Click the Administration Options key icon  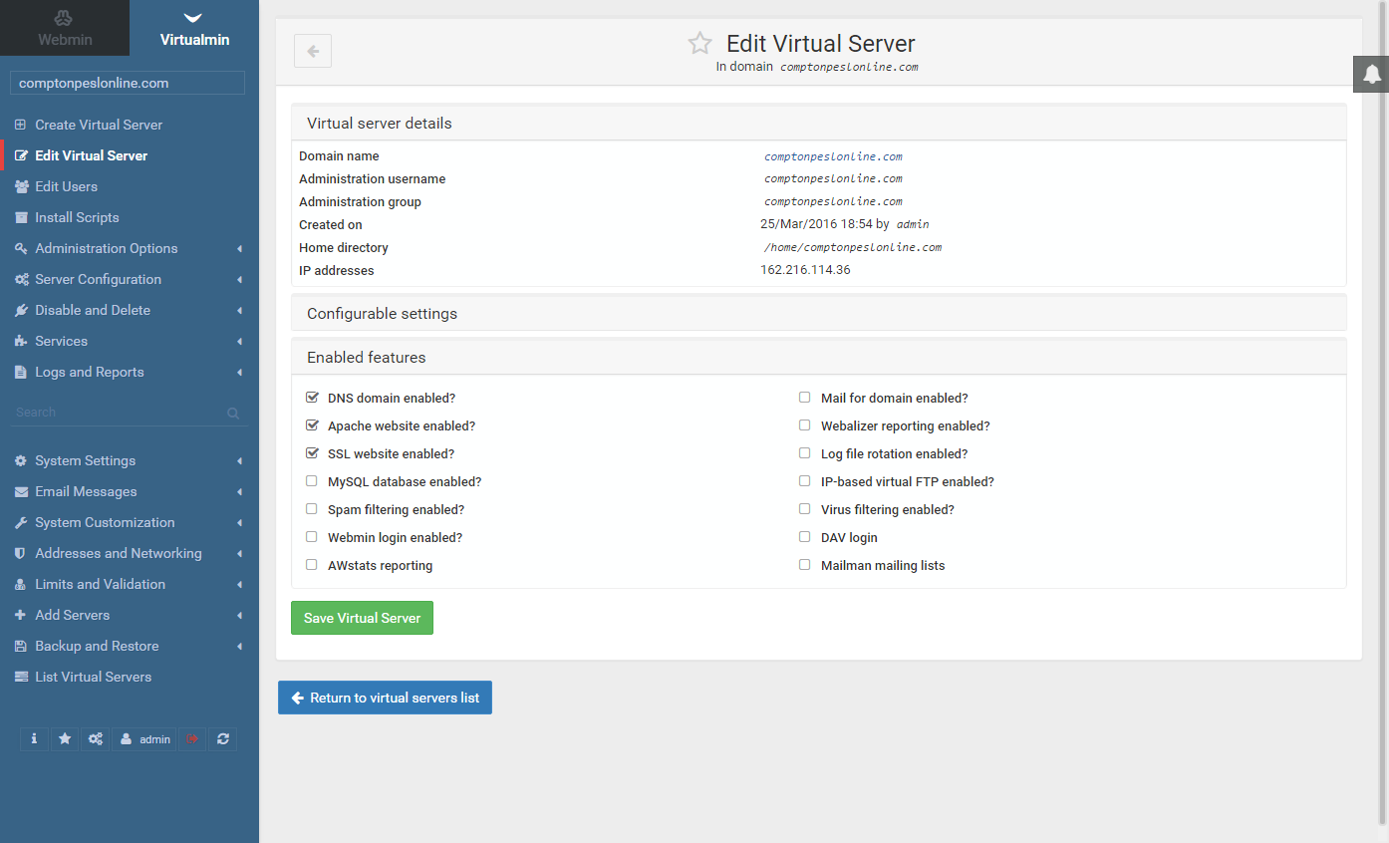point(21,248)
